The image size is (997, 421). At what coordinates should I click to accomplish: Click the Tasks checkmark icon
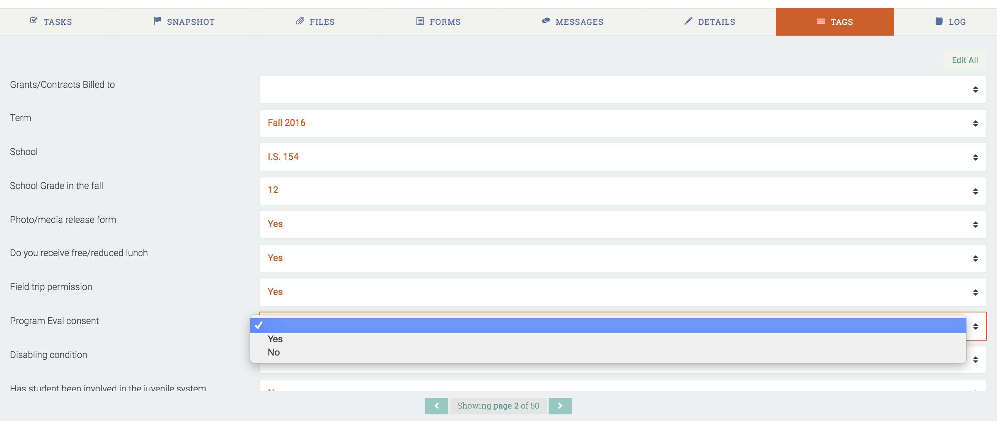tap(34, 21)
